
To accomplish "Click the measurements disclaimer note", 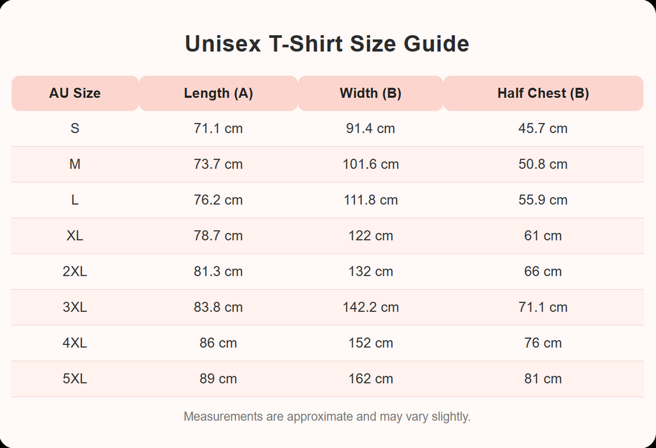I will 327,417.
